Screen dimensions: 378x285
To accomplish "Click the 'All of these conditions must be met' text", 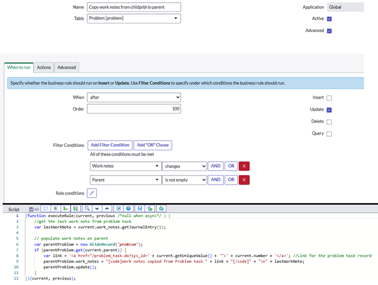I will (x=122, y=154).
